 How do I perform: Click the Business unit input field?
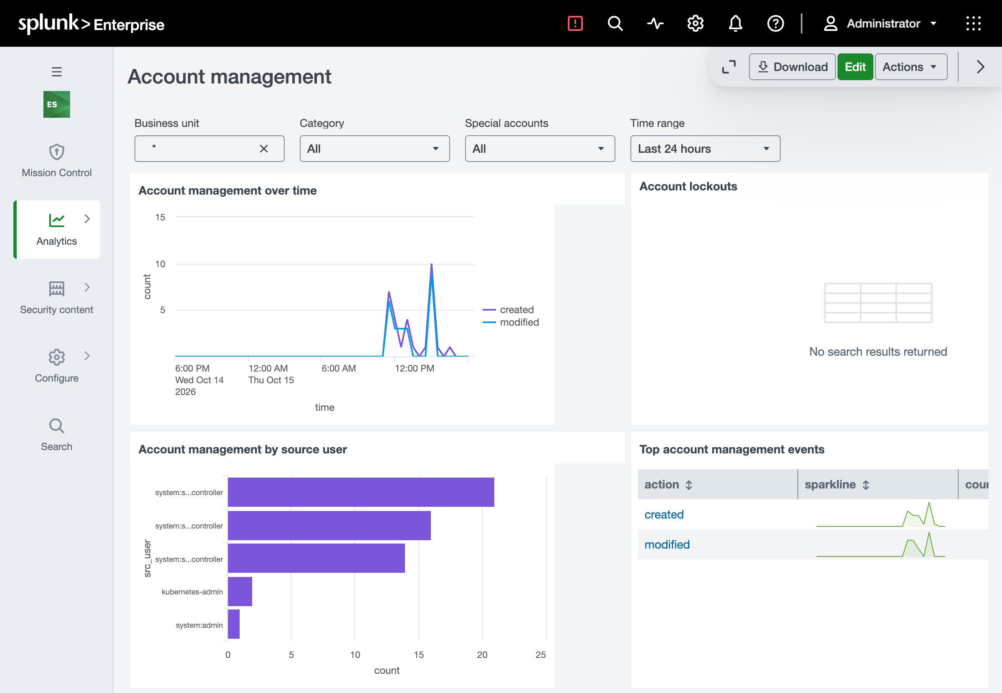coord(209,149)
